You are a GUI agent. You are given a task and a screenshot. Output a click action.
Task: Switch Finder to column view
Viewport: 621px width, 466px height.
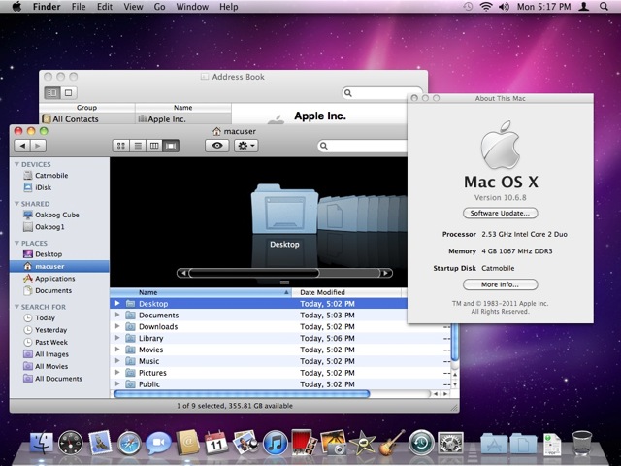pos(154,145)
